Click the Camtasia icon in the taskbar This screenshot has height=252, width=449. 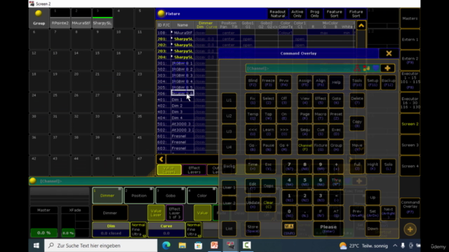tap(246, 246)
